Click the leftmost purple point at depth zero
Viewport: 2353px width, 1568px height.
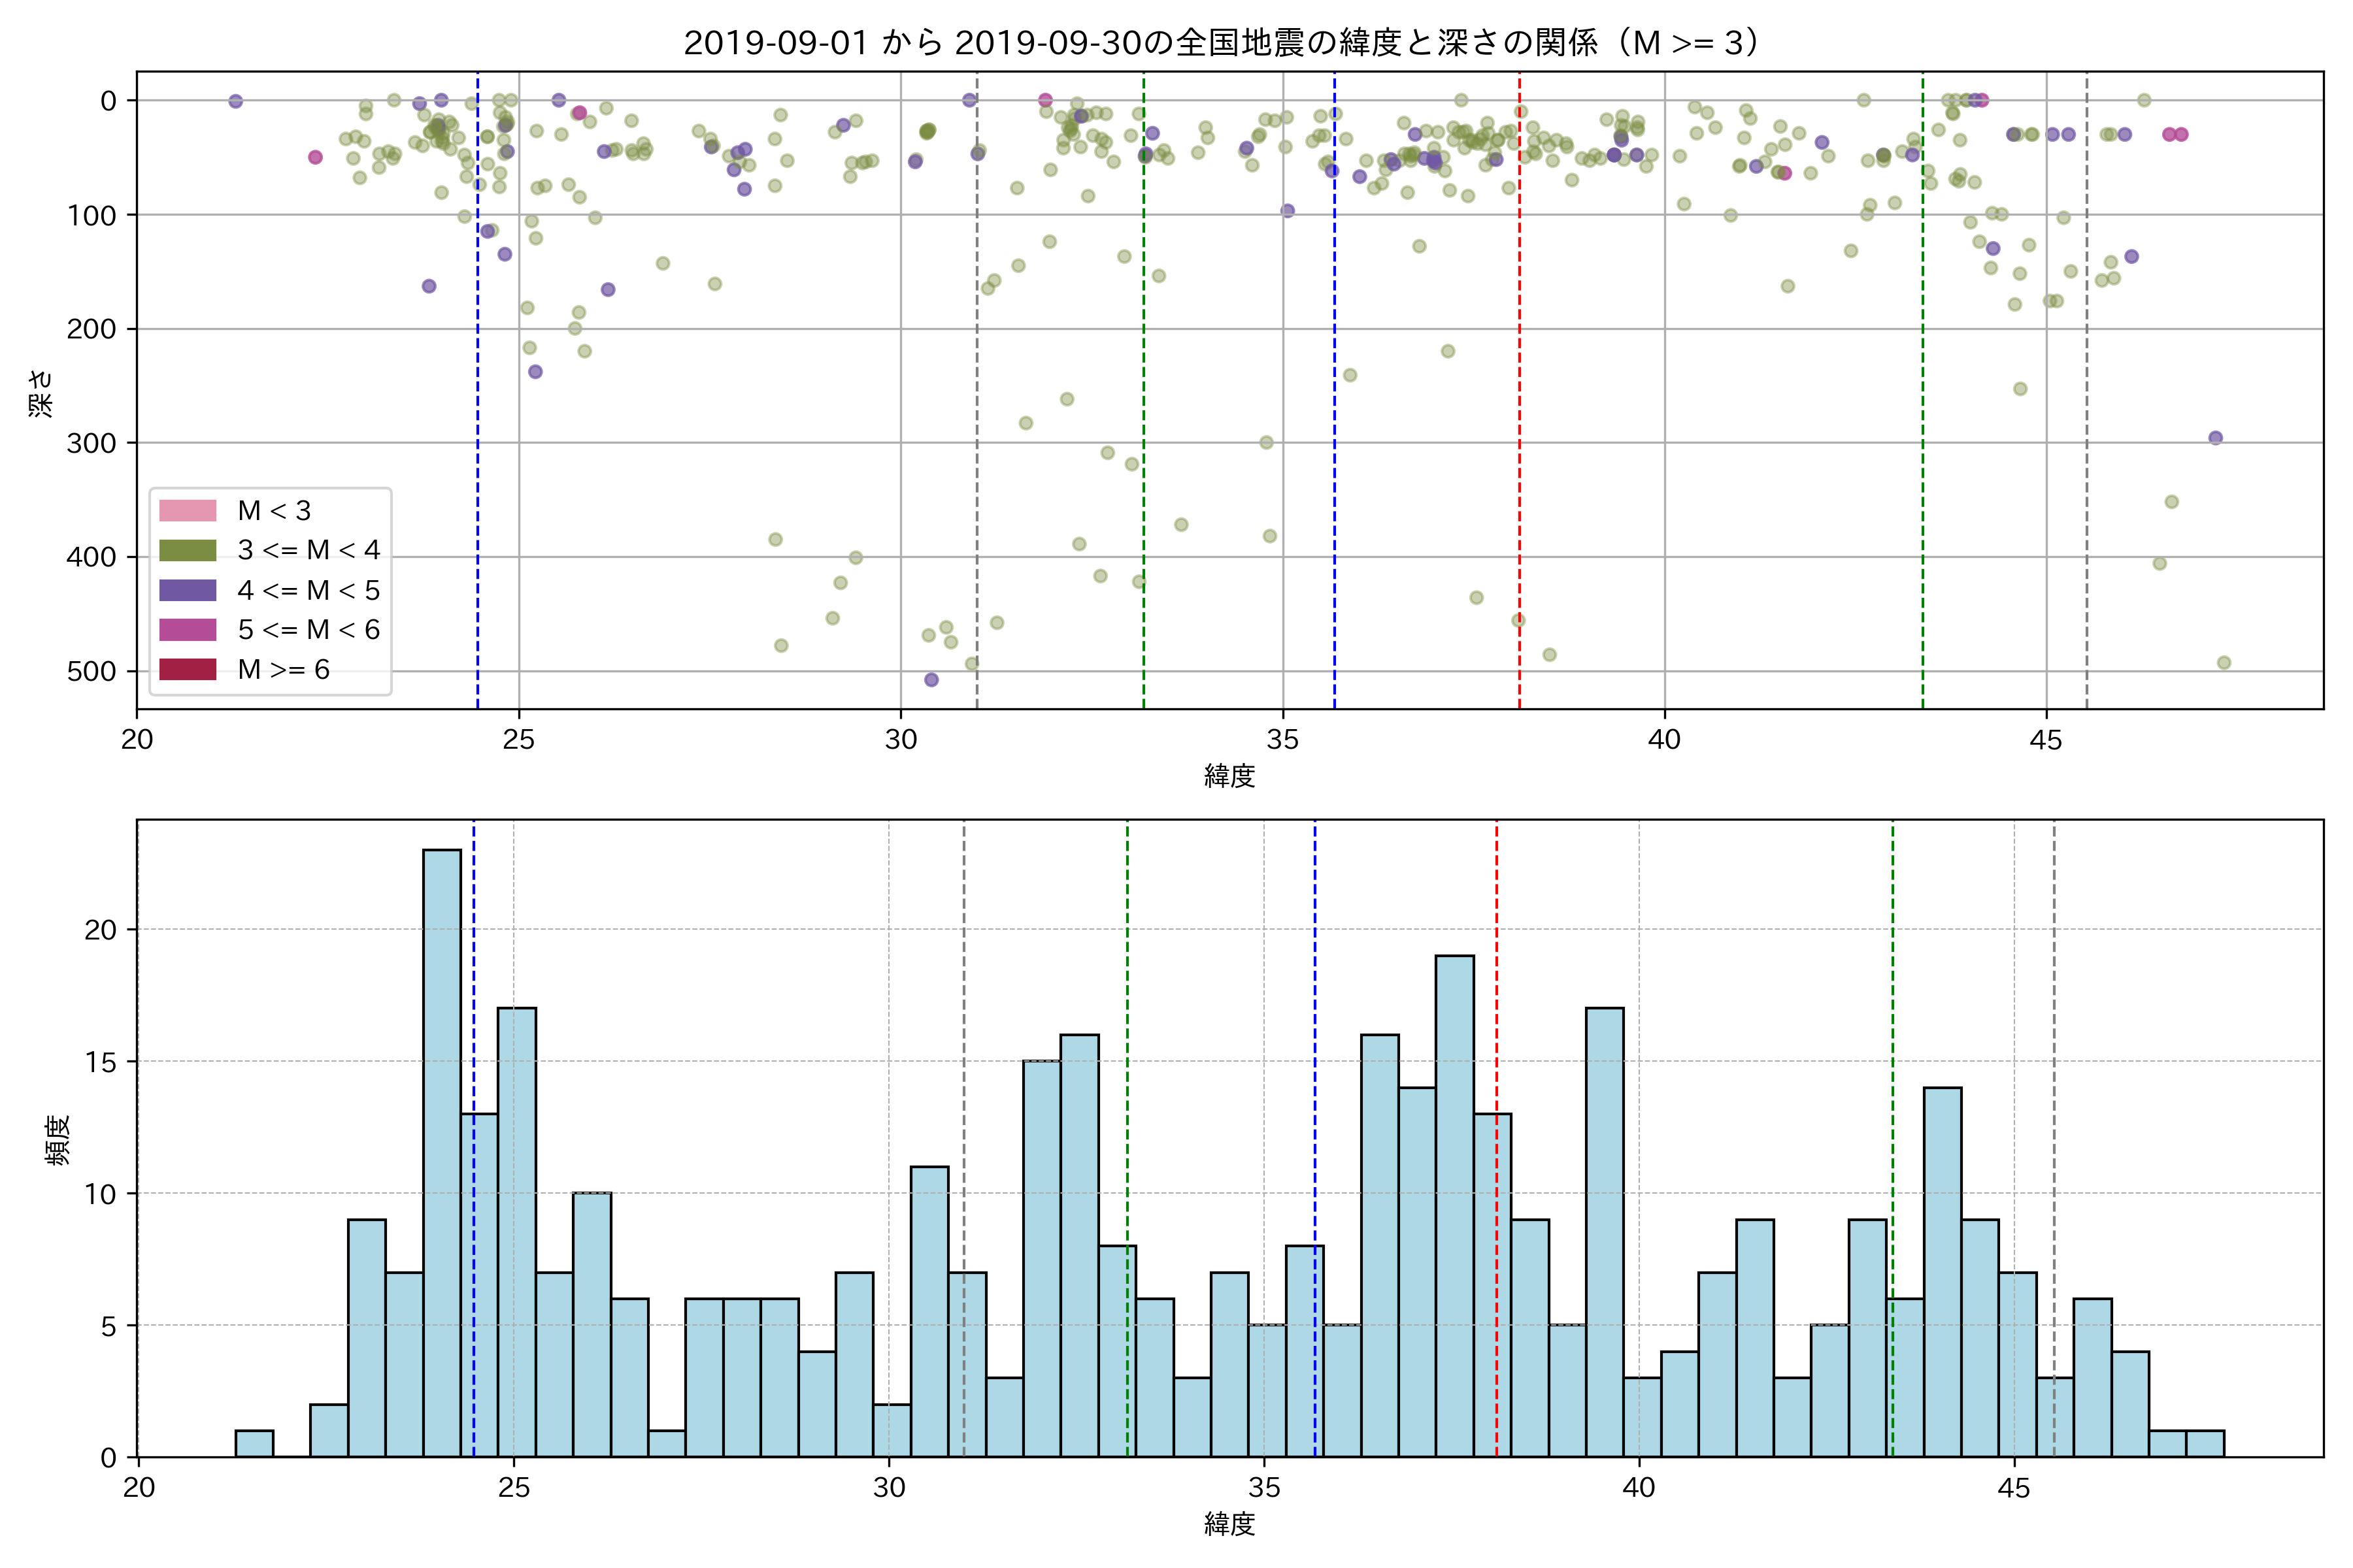[235, 101]
